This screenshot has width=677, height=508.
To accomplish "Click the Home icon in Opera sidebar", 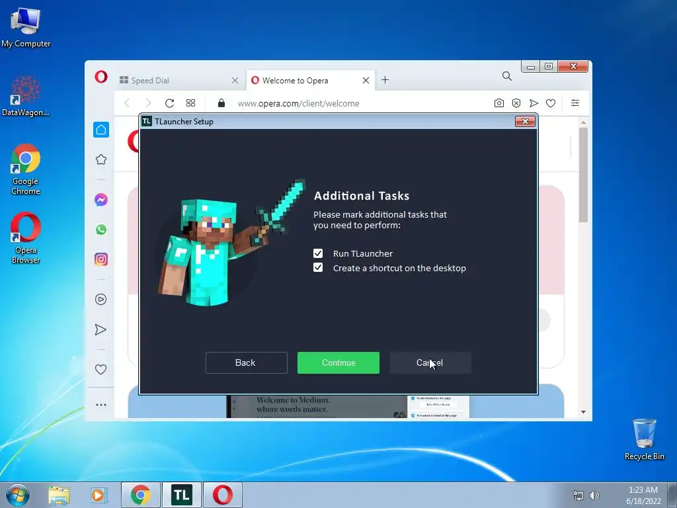I will 101,130.
